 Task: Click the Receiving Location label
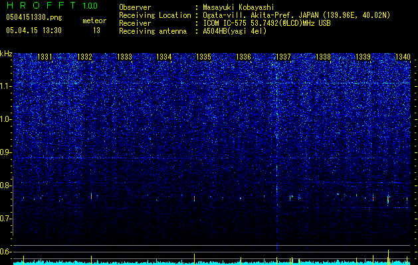pos(155,15)
